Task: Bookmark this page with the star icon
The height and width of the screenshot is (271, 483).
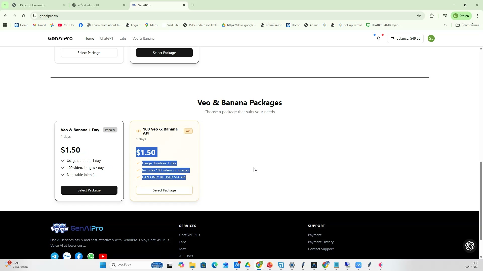Action: tap(419, 16)
